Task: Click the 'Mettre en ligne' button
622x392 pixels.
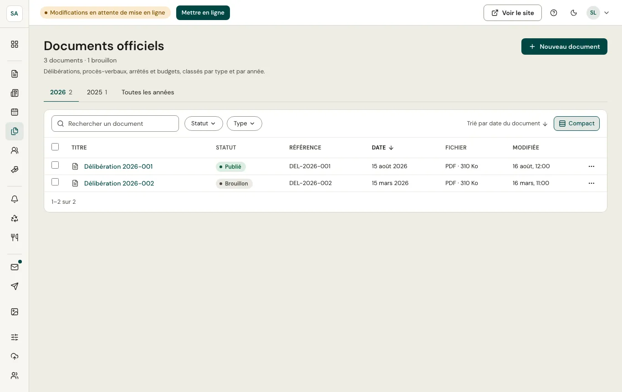Action: [203, 13]
